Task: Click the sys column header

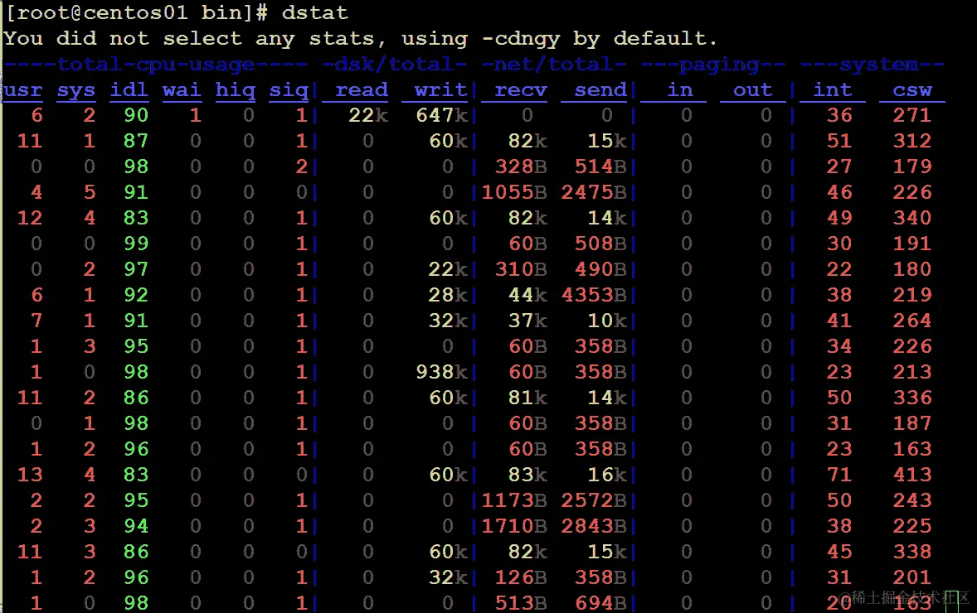Action: click(76, 90)
